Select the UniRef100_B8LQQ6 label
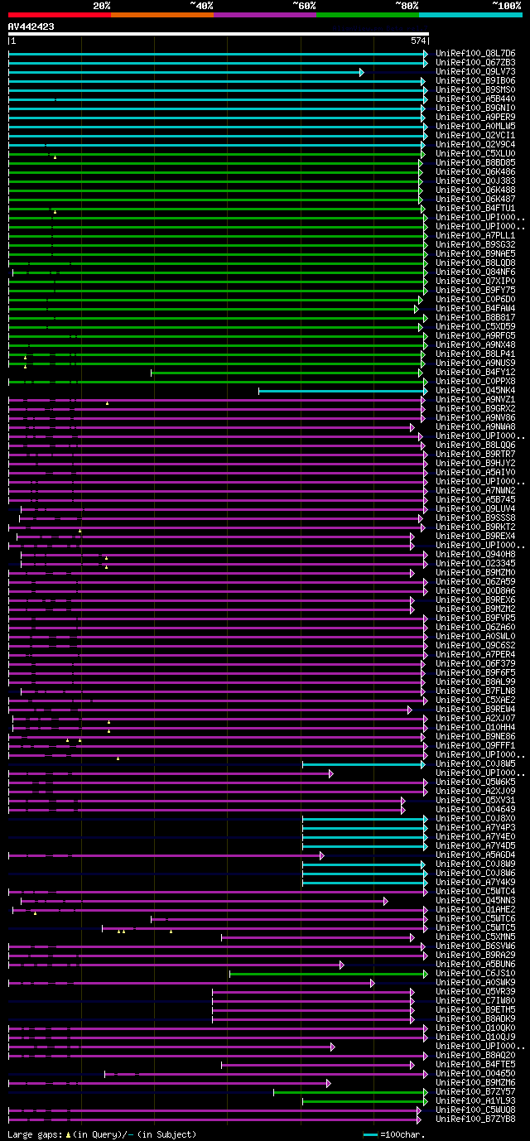Screen dimensions: 530x1141 [x=475, y=445]
